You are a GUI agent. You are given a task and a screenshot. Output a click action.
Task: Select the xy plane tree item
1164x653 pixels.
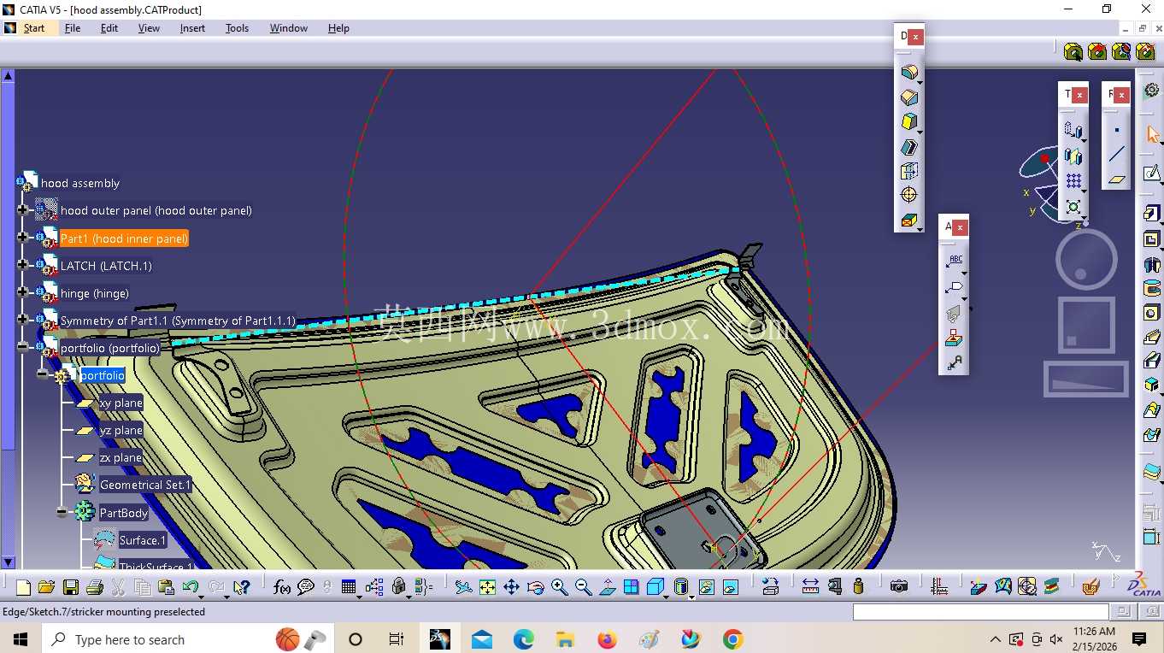121,403
